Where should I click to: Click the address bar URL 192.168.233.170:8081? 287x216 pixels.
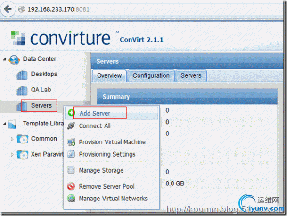58,9
